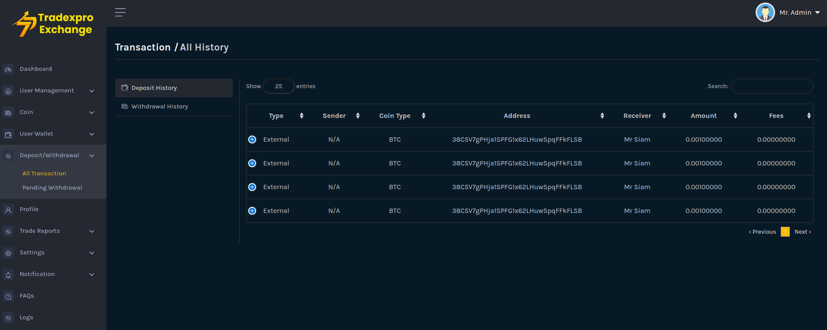Go to Next page
Viewport: 827px width, 330px height.
[802, 232]
